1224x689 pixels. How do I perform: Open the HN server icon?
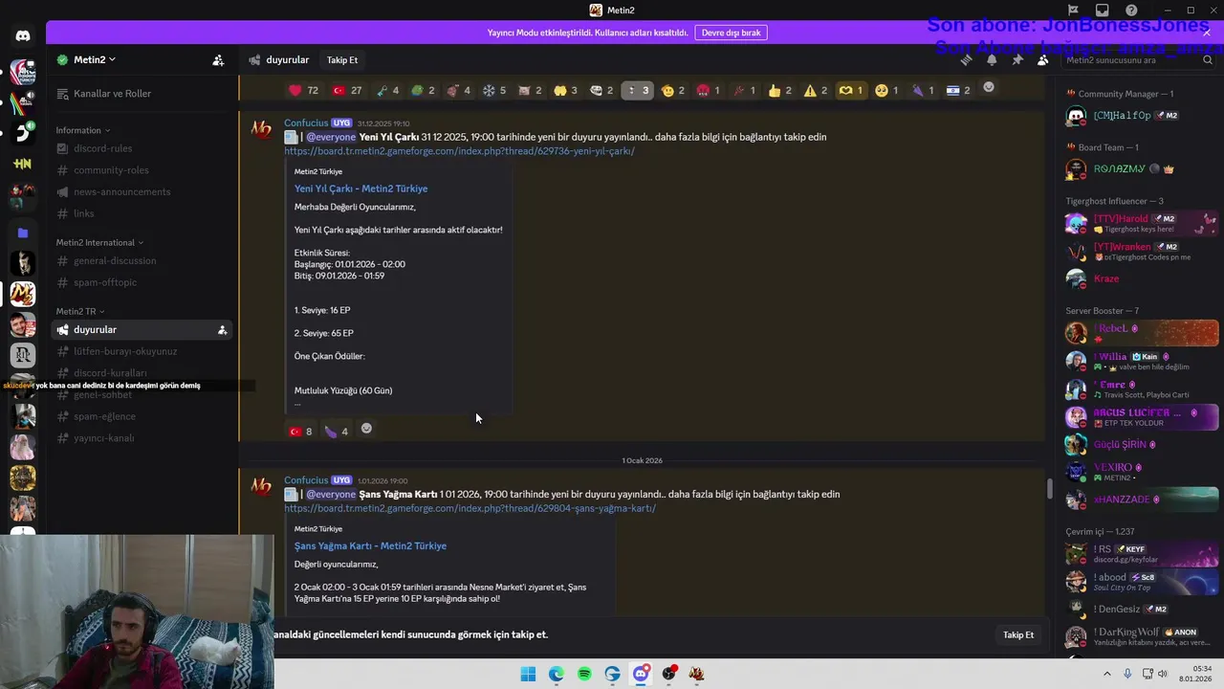(x=23, y=164)
